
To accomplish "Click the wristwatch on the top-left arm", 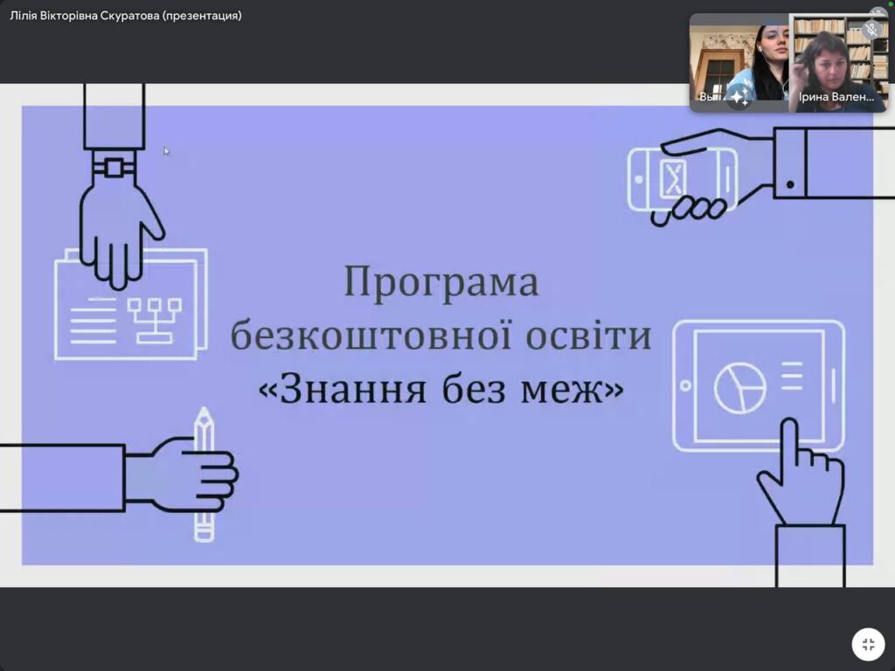I will (x=114, y=165).
